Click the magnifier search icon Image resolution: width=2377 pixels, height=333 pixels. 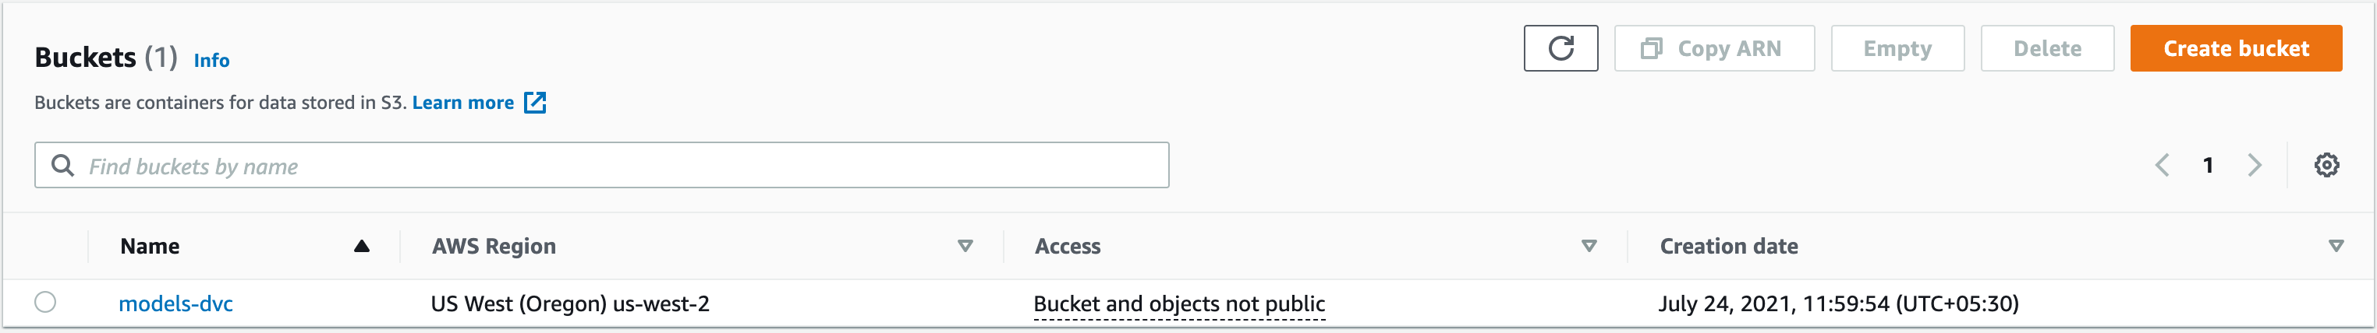click(62, 166)
